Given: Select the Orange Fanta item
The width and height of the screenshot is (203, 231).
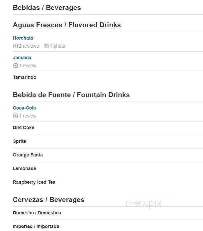Looking at the screenshot, I should pos(28,155).
